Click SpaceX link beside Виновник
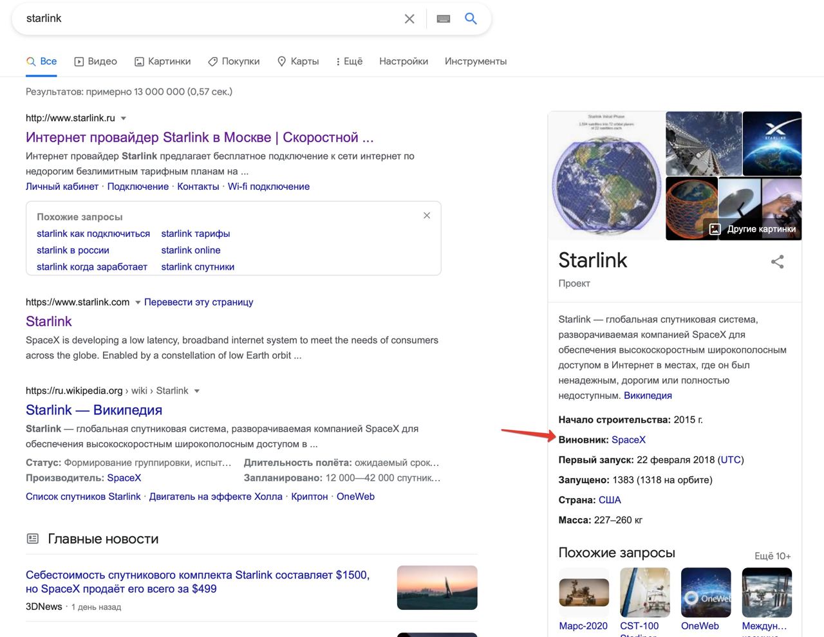The width and height of the screenshot is (824, 637). tap(628, 440)
